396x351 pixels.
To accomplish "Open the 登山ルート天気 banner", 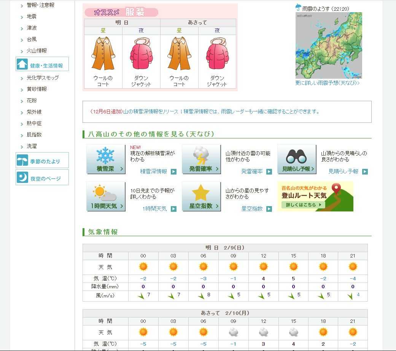I will click(x=315, y=197).
